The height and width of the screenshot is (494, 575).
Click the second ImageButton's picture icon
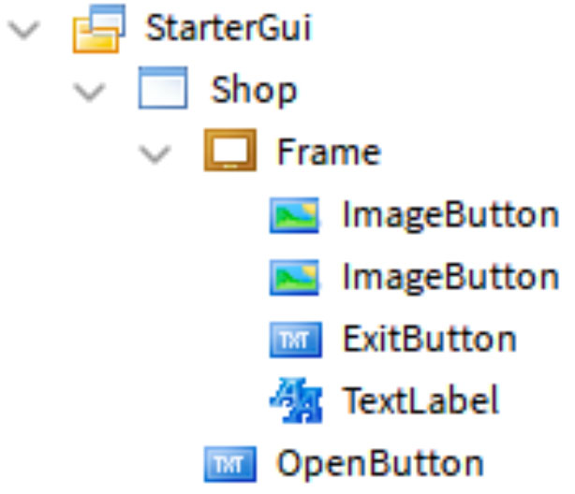click(x=294, y=278)
